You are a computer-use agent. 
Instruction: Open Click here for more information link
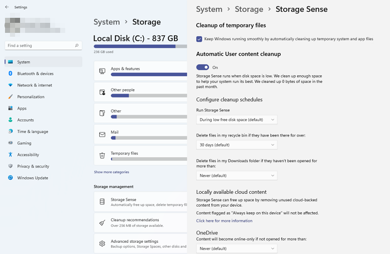pyautogui.click(x=224, y=221)
